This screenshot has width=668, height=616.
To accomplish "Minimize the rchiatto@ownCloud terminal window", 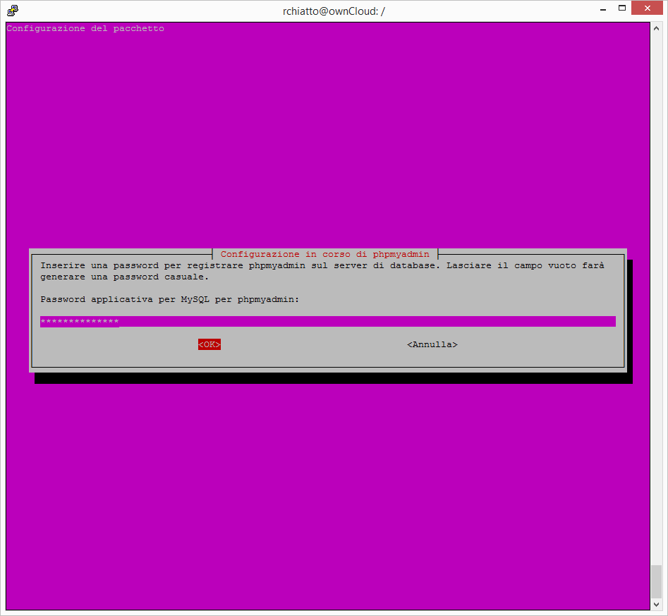I will 603,9.
